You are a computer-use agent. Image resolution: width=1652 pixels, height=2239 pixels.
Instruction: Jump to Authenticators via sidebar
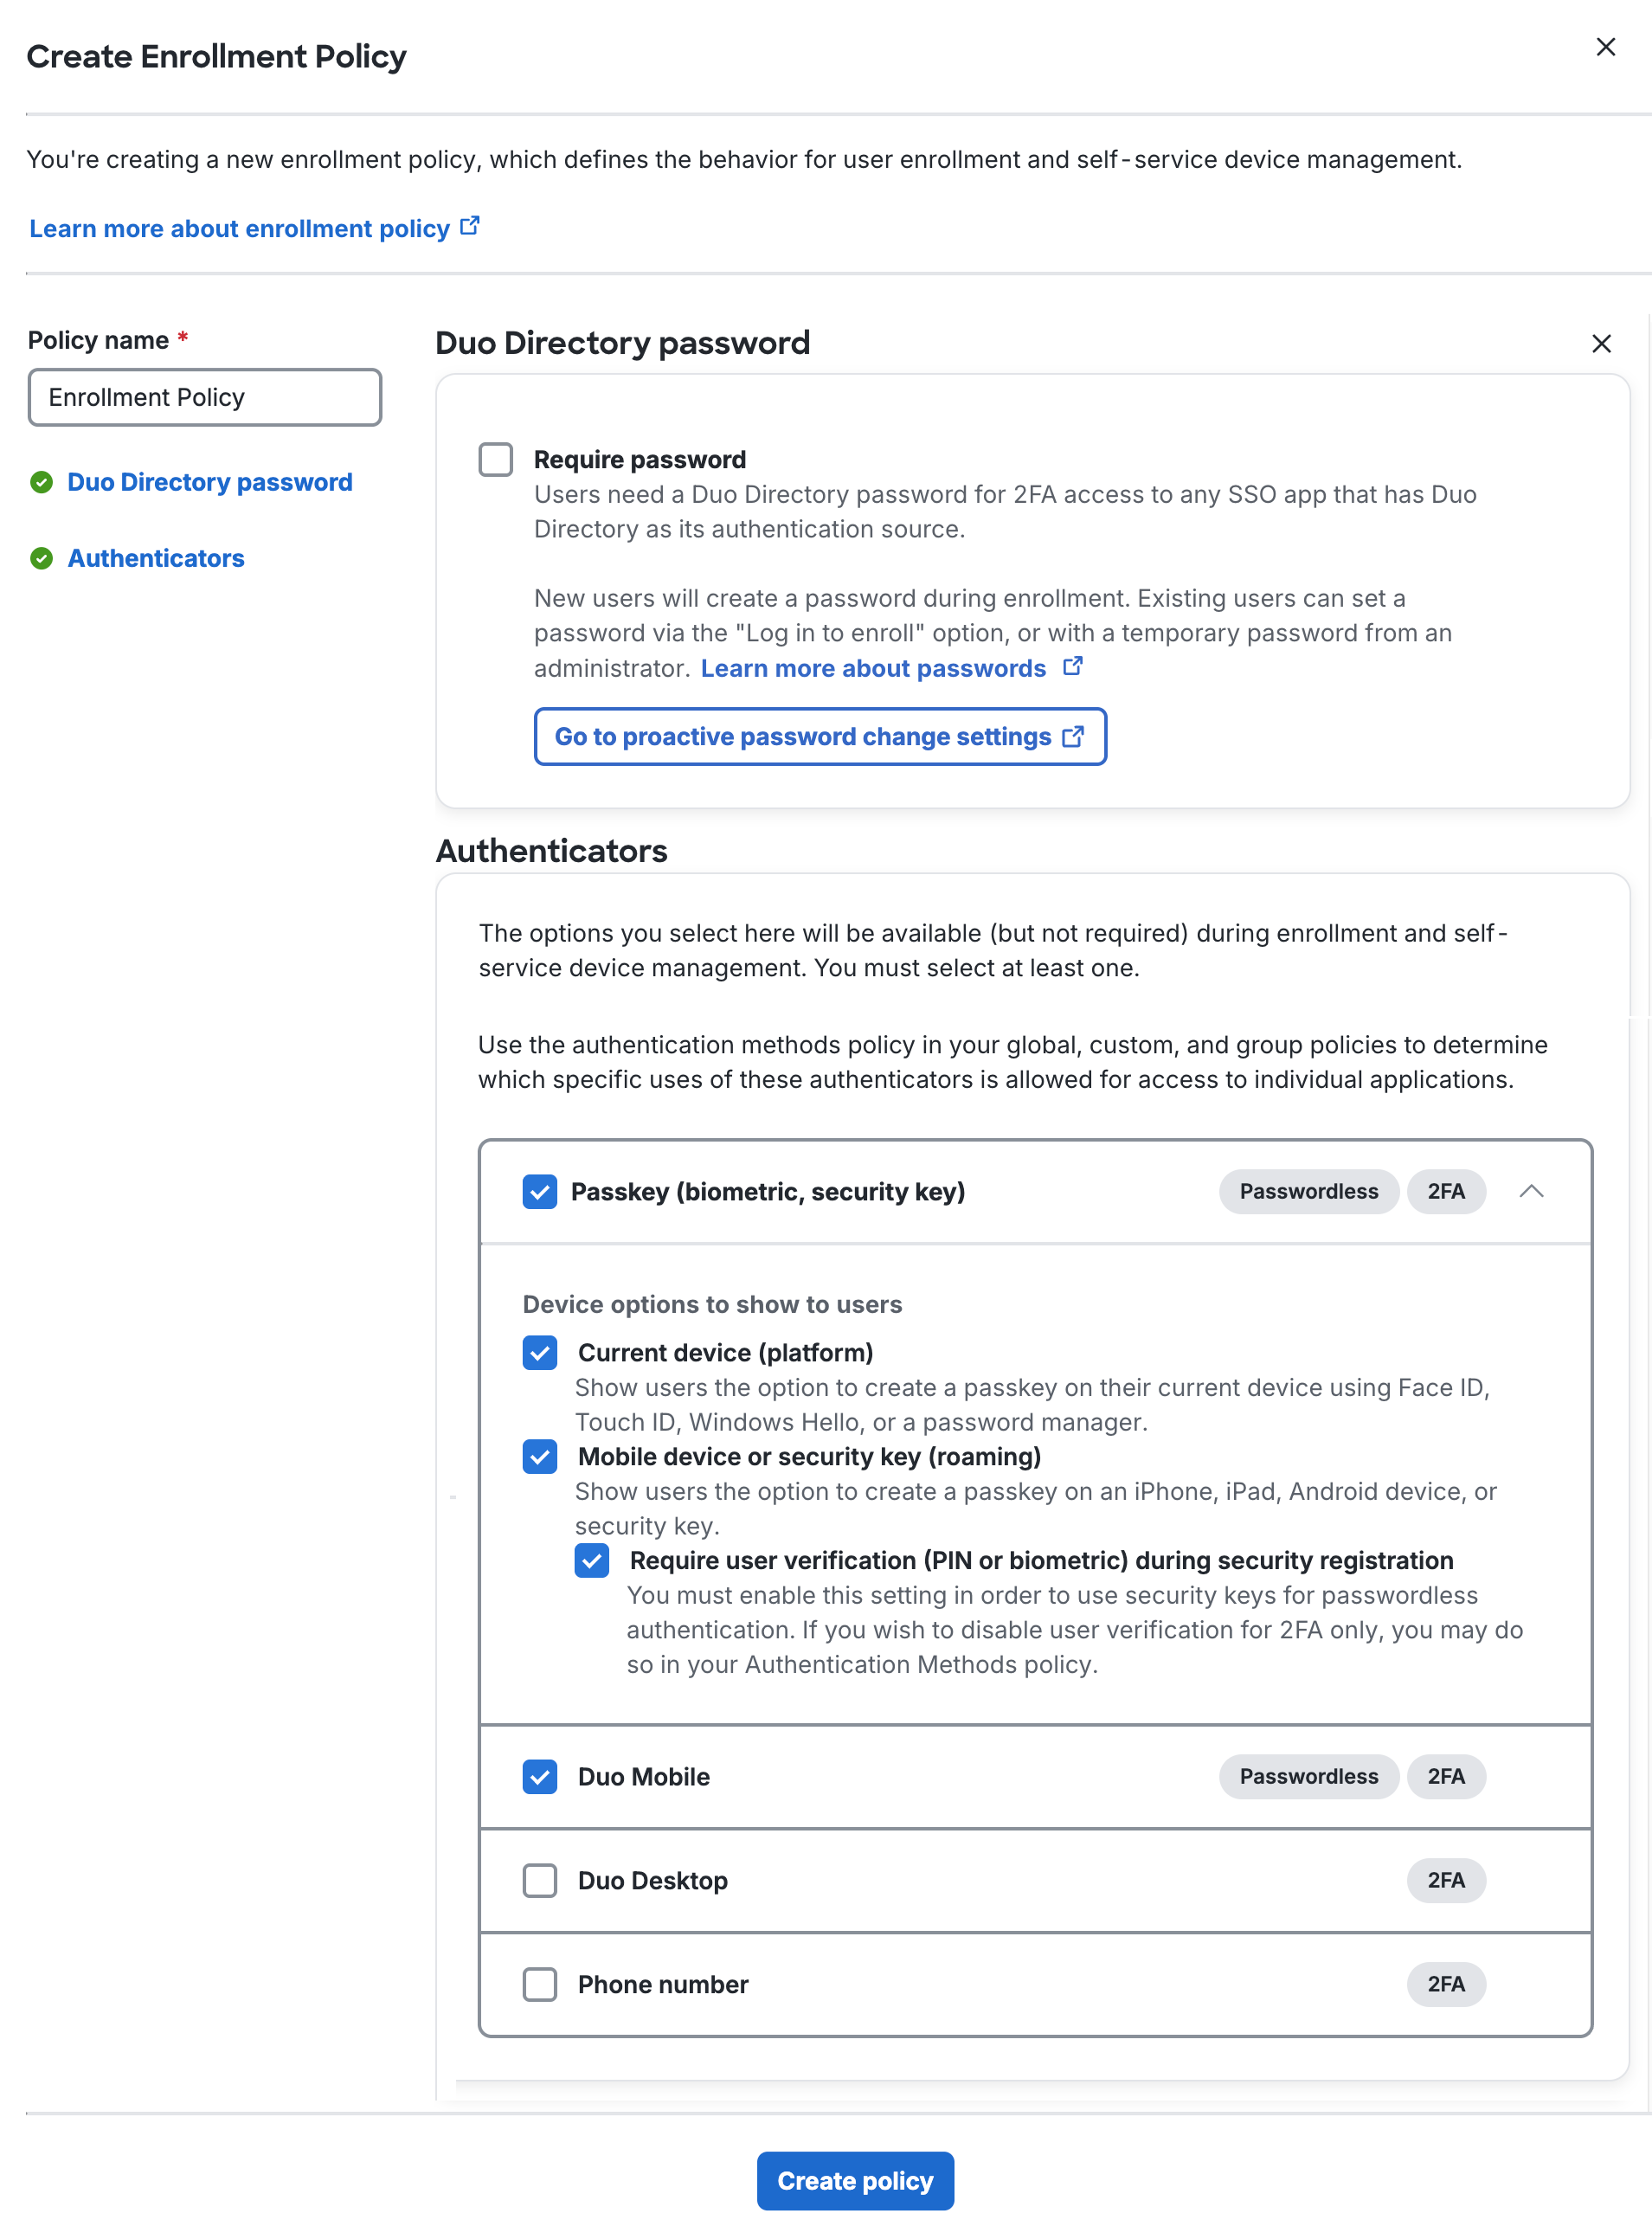coord(156,558)
